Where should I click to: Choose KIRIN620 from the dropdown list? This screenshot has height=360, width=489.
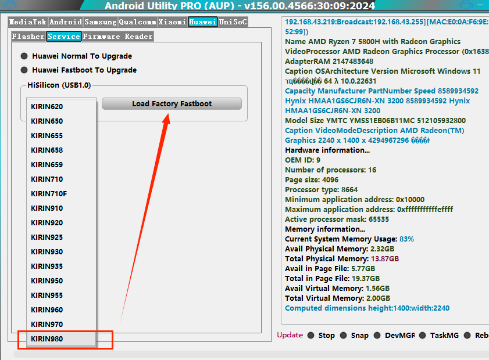62,106
